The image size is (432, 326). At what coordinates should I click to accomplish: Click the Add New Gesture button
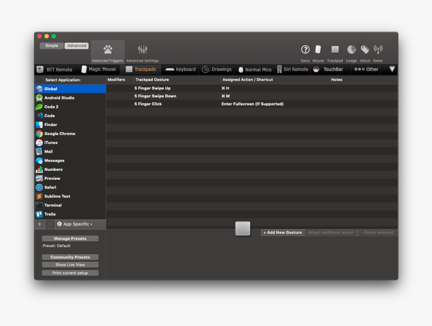[282, 233]
